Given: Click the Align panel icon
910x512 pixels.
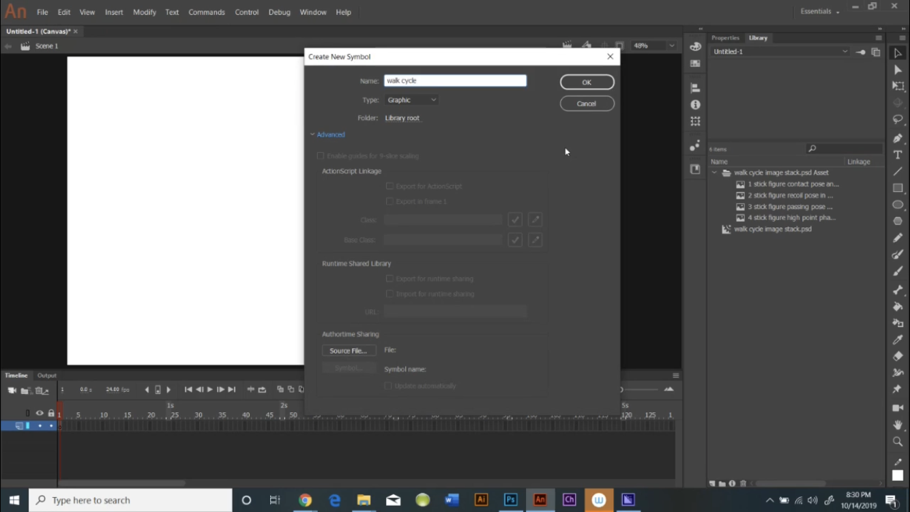Looking at the screenshot, I should point(695,87).
